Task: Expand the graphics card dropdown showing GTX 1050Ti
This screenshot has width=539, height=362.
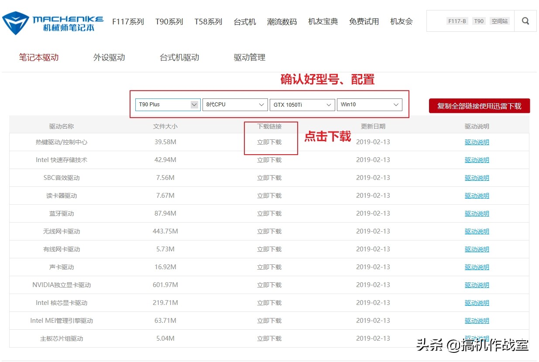Action: (x=302, y=105)
